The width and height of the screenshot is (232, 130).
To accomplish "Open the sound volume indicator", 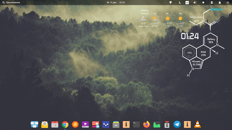I will 195,2.
